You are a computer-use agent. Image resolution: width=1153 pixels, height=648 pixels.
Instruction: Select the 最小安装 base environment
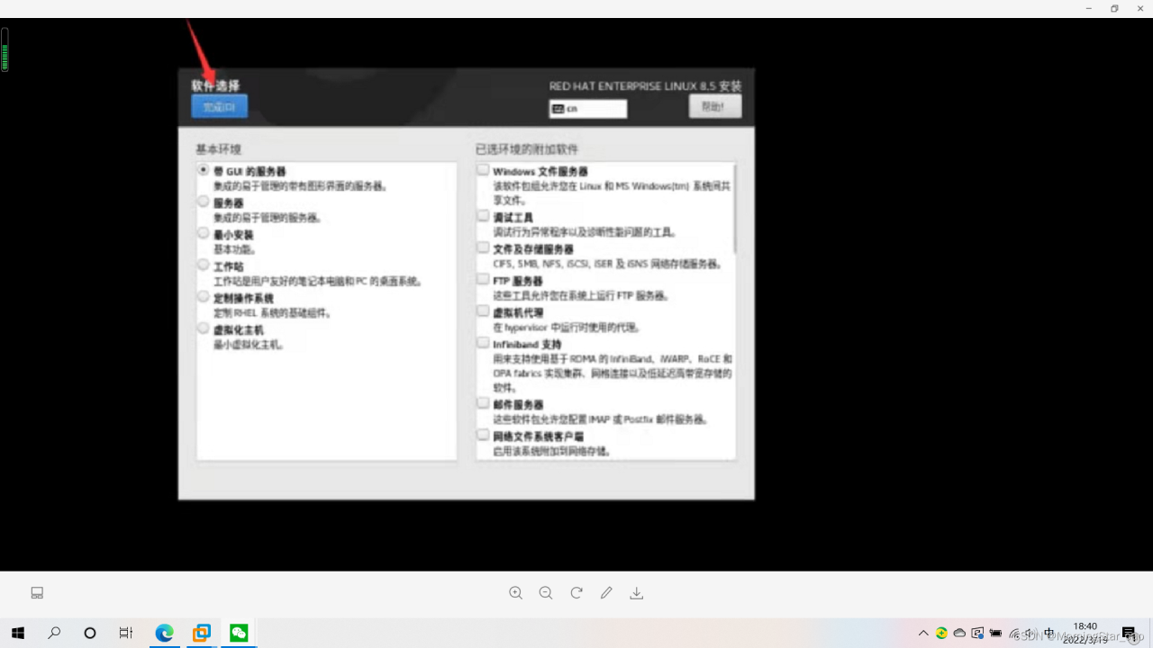click(x=204, y=233)
